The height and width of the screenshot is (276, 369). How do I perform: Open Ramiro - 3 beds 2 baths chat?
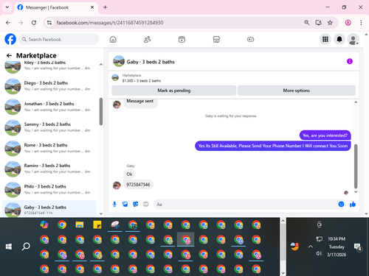click(49, 169)
